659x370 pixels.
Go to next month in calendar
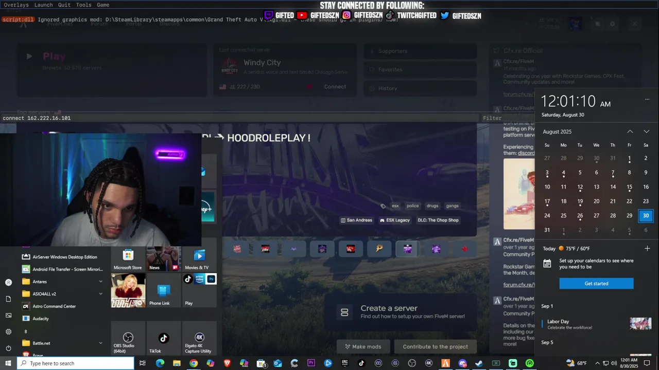[646, 132]
